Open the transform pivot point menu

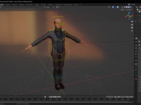click(x=54, y=7)
